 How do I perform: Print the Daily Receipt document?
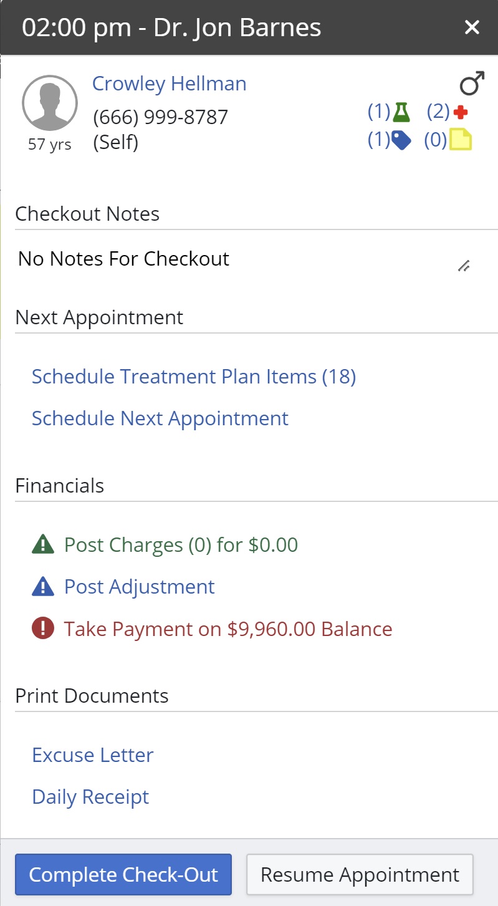point(90,797)
